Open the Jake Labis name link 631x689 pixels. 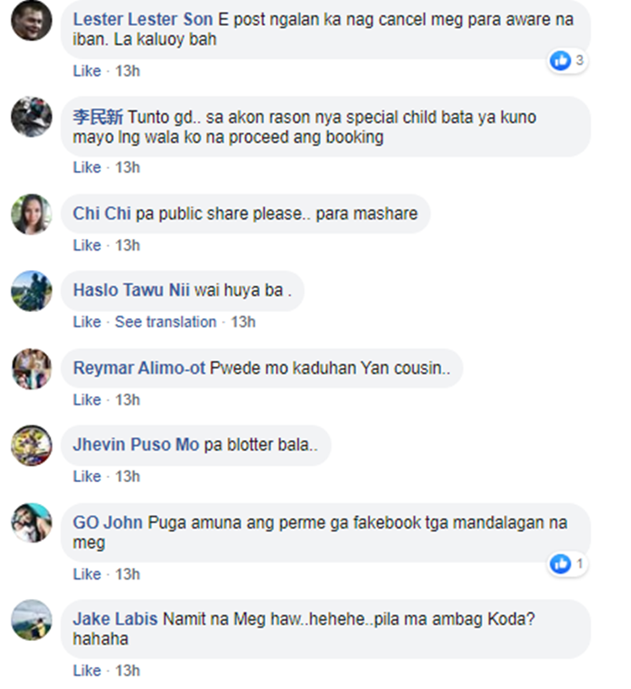tap(115, 619)
